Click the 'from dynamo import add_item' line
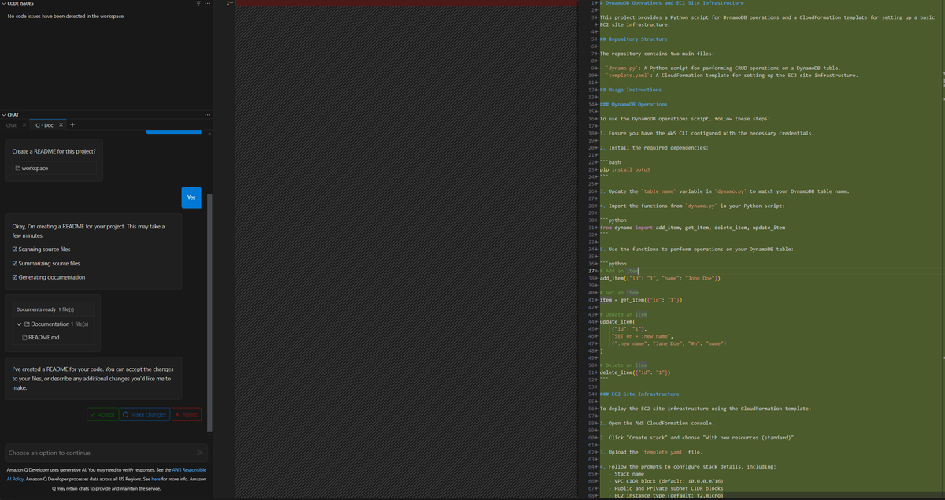 (x=692, y=228)
